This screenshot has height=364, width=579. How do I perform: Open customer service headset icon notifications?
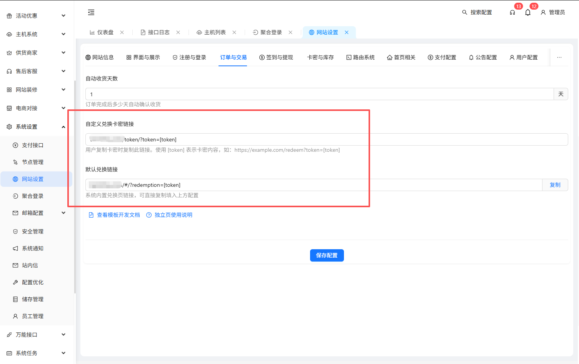(x=512, y=12)
